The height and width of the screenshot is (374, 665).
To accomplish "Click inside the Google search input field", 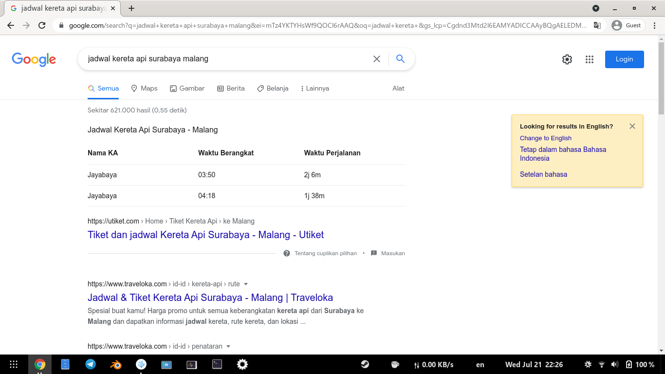I will coord(224,59).
